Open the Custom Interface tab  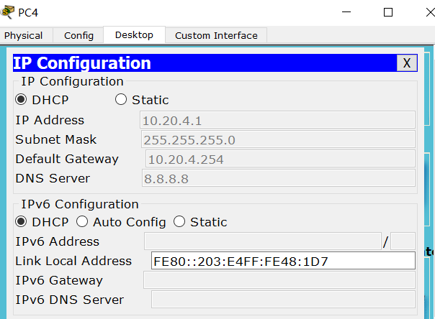pyautogui.click(x=216, y=35)
